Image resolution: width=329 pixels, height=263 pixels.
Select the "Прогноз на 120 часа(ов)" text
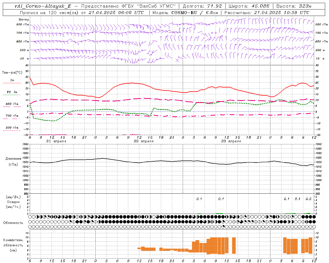click(49, 13)
